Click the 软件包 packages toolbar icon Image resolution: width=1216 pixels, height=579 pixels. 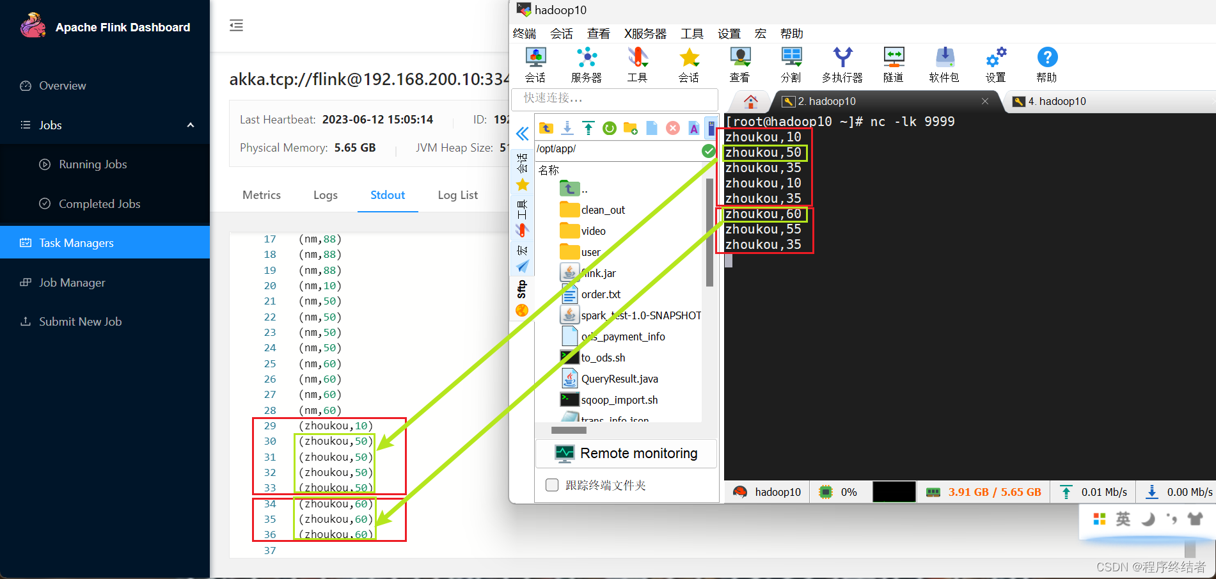coord(945,65)
